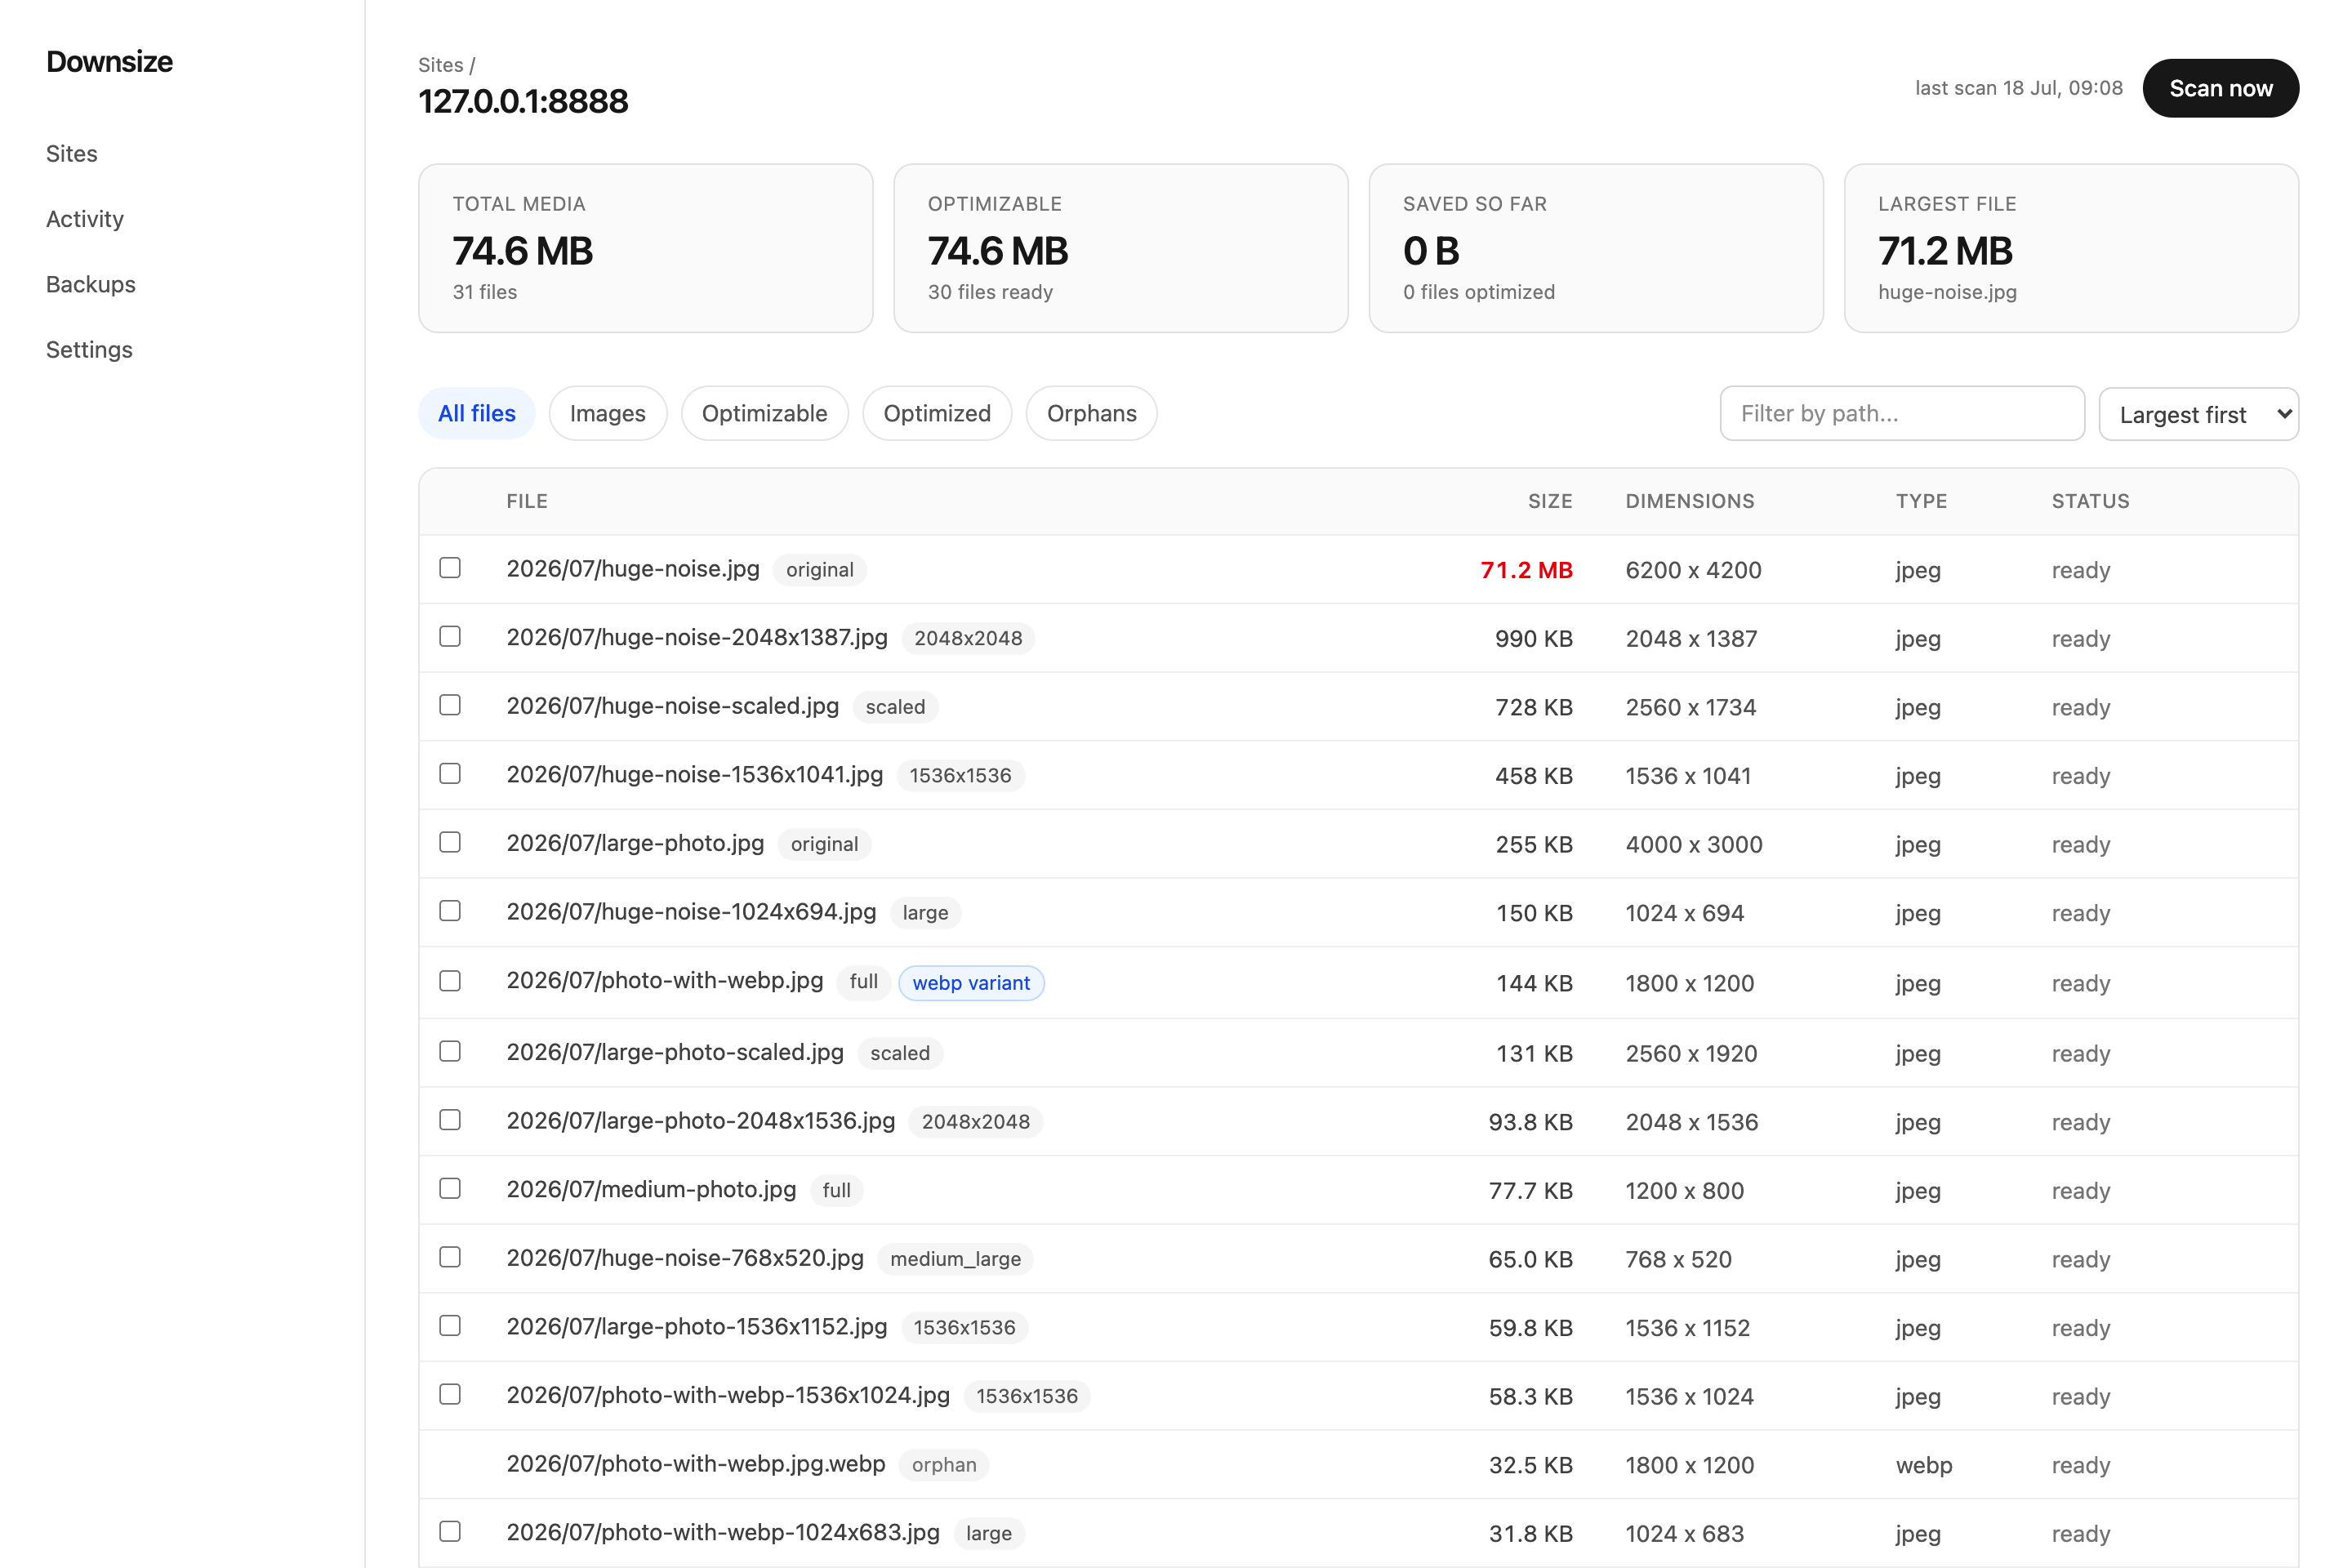
Task: Select checkbox for huge-noise-768x520.jpg
Action: [x=450, y=1257]
